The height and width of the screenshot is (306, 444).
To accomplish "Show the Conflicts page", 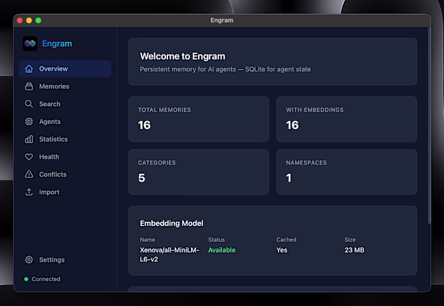I will [x=65, y=174].
